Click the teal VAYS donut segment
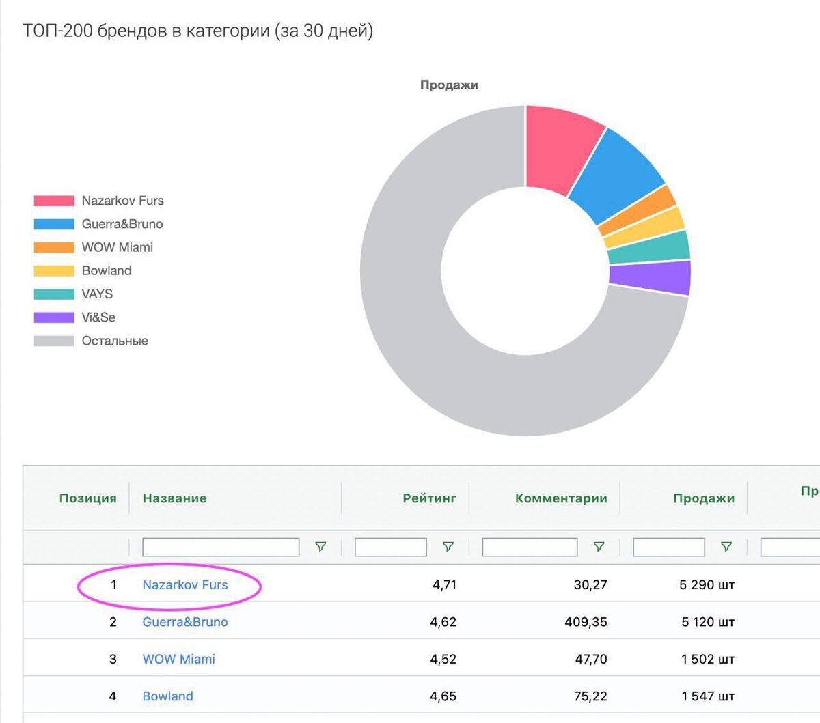This screenshot has width=820, height=723. click(648, 249)
